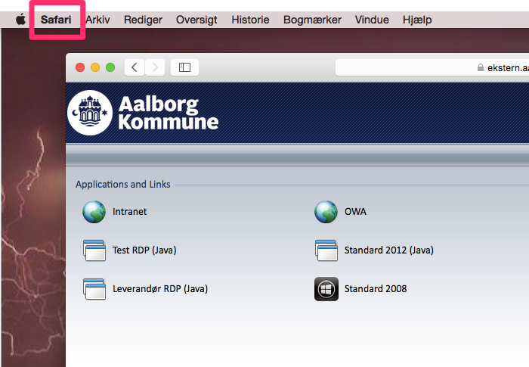Image resolution: width=529 pixels, height=367 pixels.
Task: Close the Safari window
Action: click(x=80, y=67)
